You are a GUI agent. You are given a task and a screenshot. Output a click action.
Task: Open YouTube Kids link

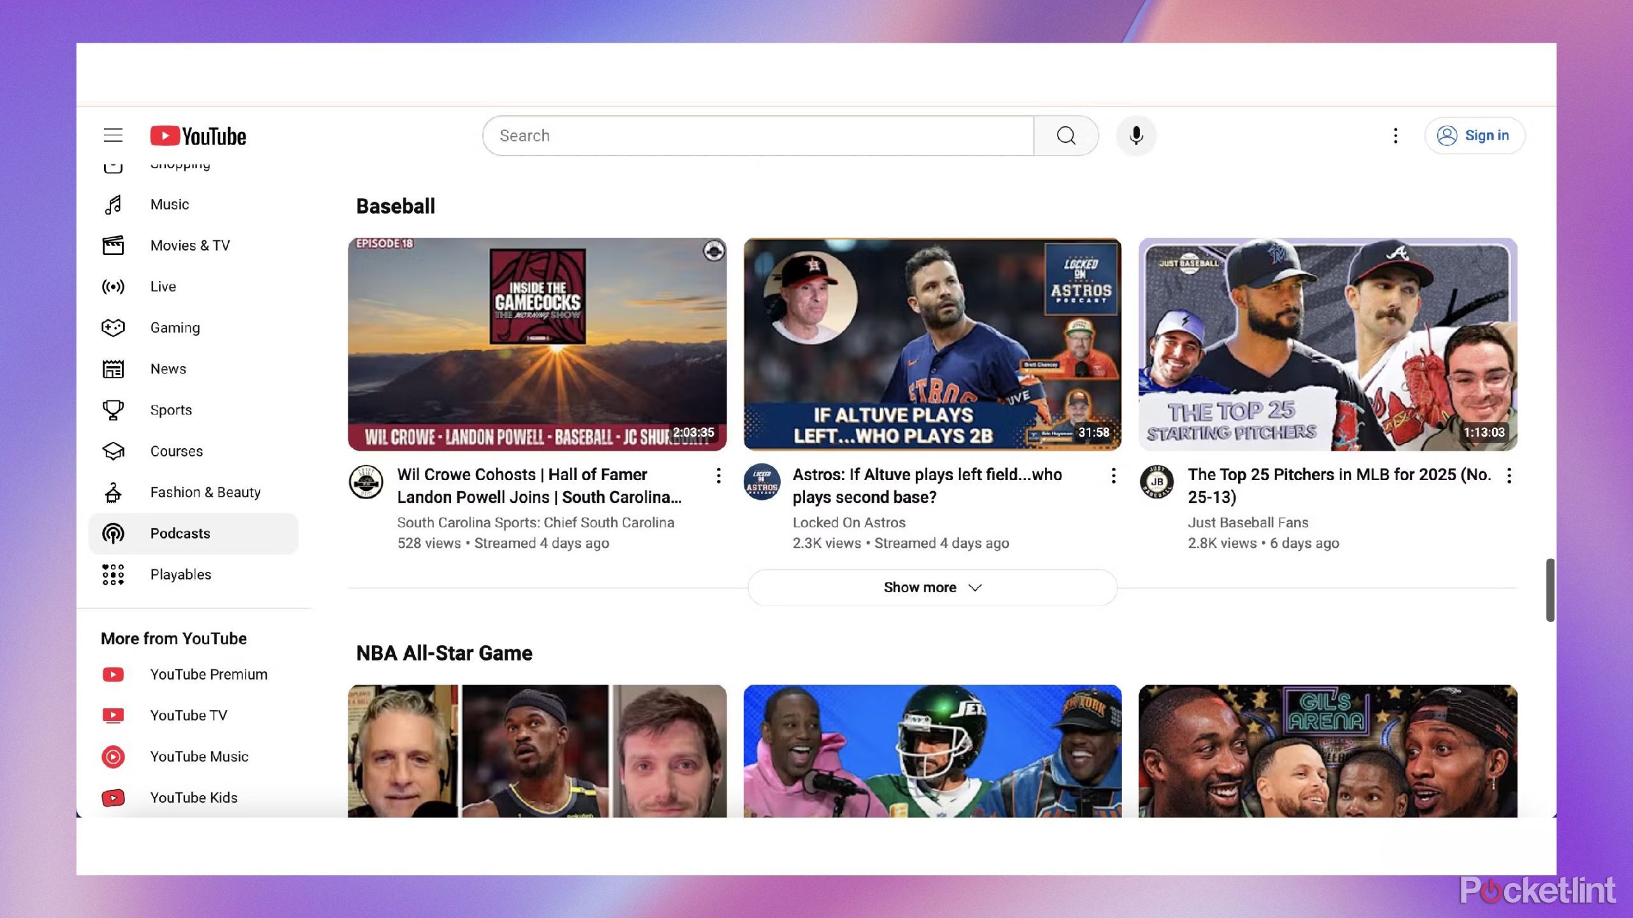coord(193,798)
